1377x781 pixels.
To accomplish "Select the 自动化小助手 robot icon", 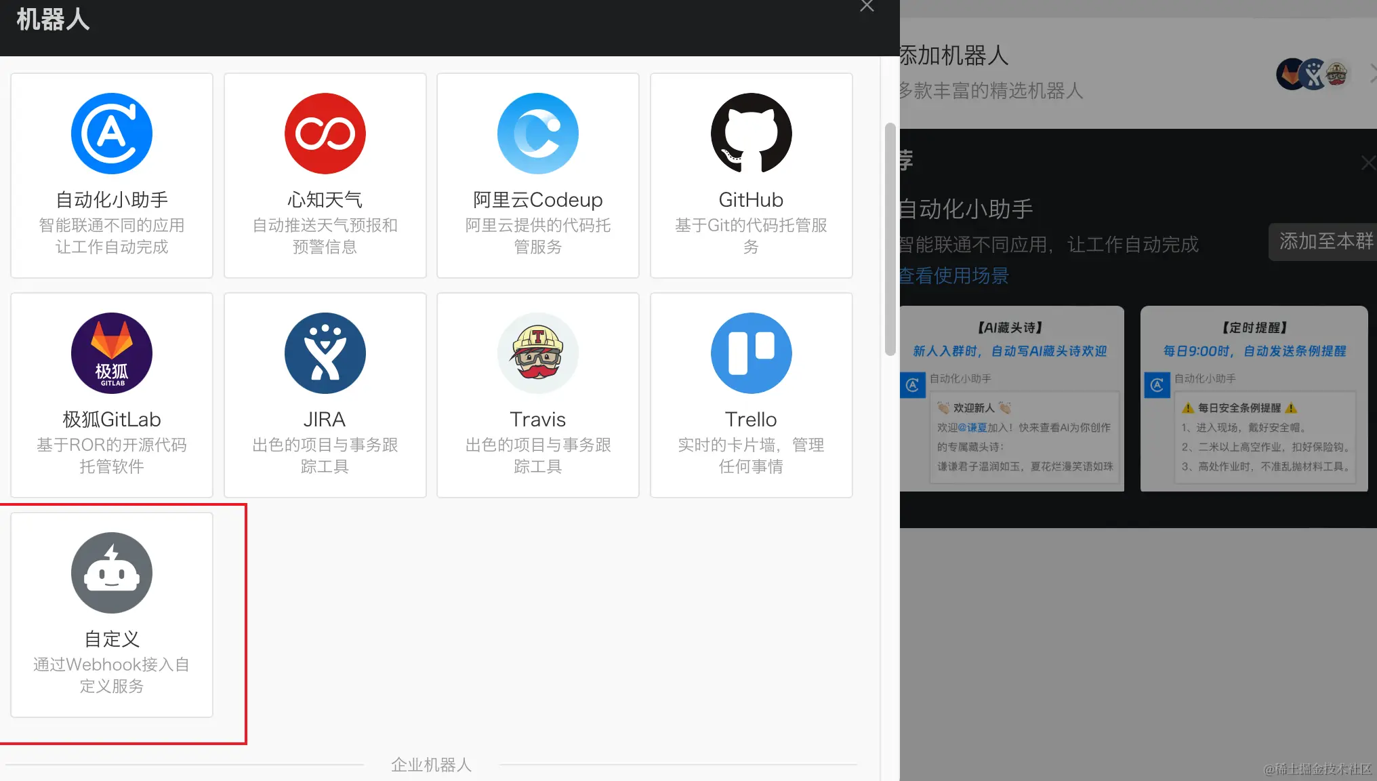I will (112, 134).
